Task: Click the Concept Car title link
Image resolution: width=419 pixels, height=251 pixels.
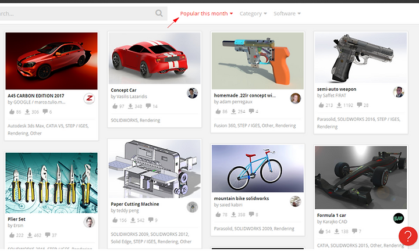Action: pyautogui.click(x=123, y=90)
